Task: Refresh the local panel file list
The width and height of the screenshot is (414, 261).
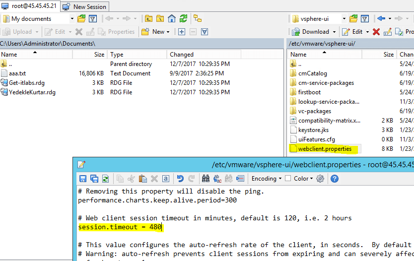Action: point(183,19)
